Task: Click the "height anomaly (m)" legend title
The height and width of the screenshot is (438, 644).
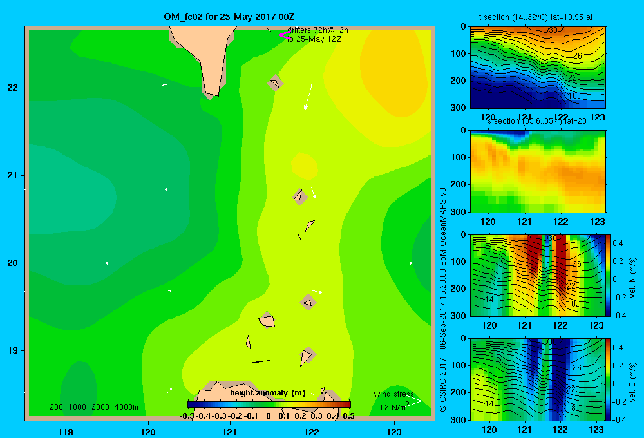Action: (268, 393)
